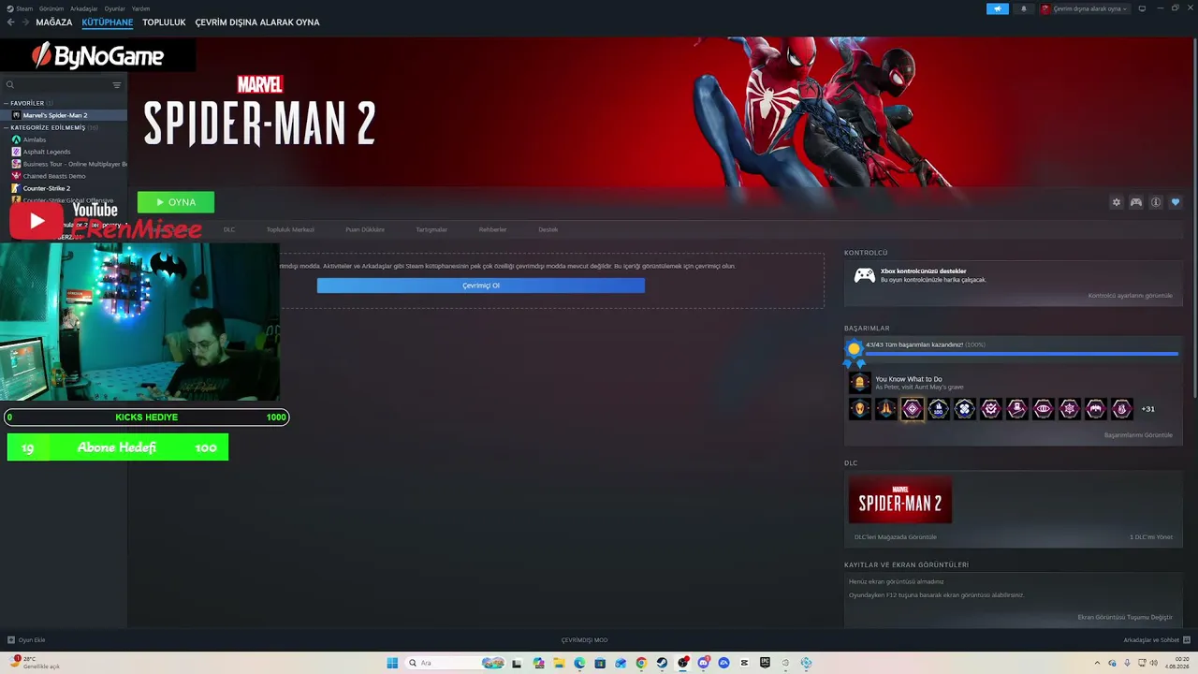The image size is (1198, 674).
Task: Open DLC'leri Mağazada Görüntüle link
Action: pos(896,537)
